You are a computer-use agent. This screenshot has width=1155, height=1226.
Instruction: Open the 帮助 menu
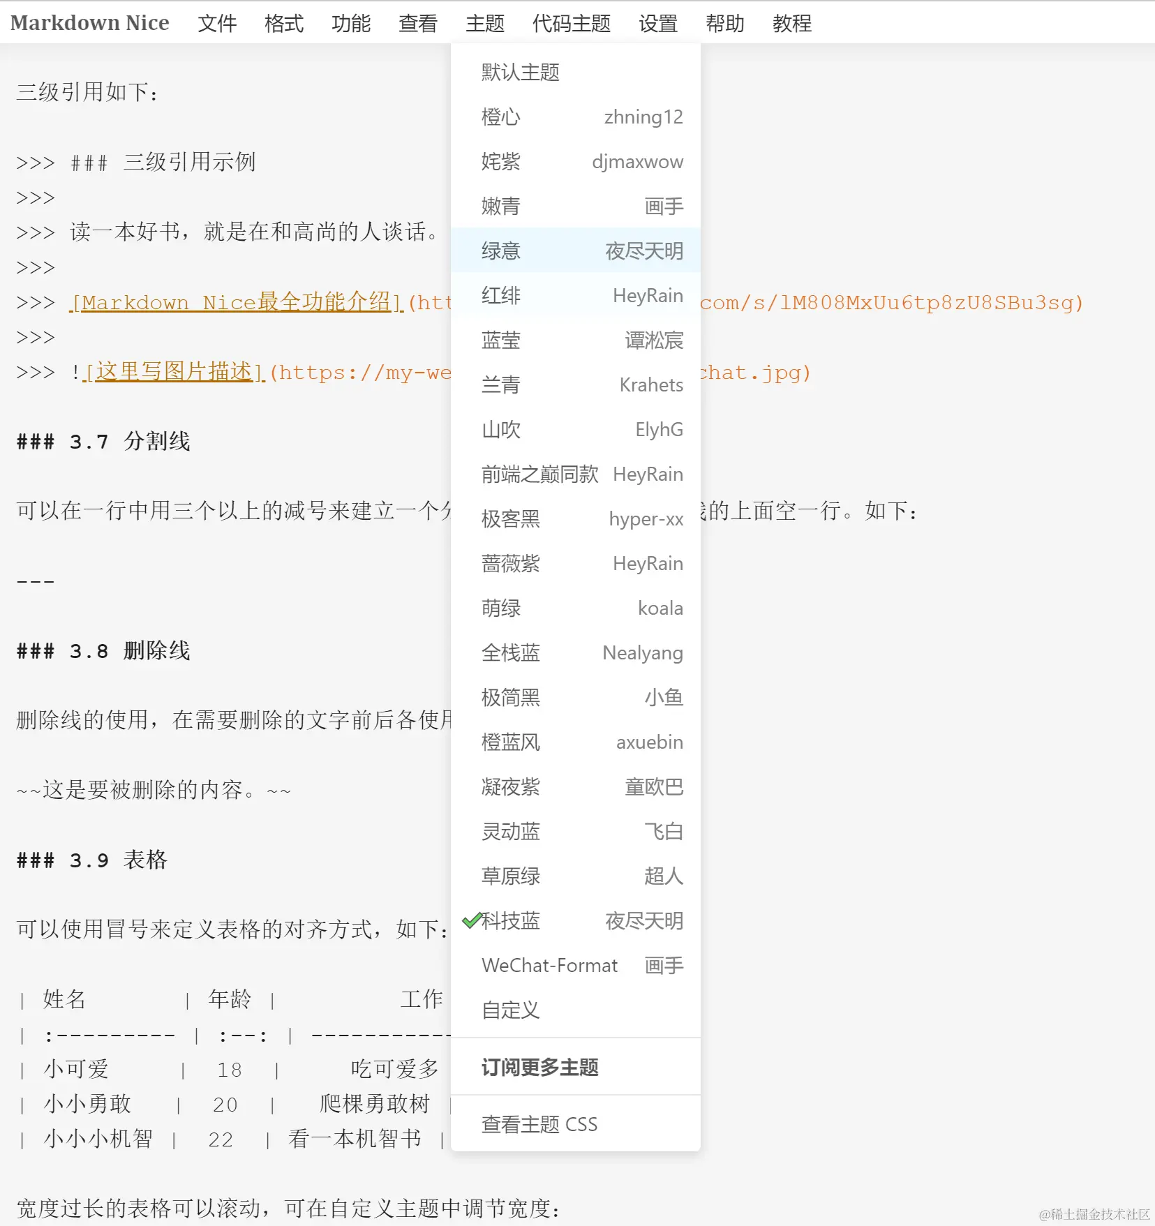[x=725, y=23]
